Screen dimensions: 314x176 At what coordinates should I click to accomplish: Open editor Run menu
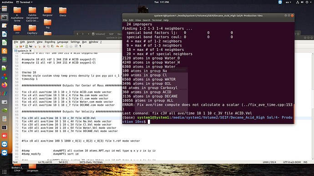[x=84, y=42]
